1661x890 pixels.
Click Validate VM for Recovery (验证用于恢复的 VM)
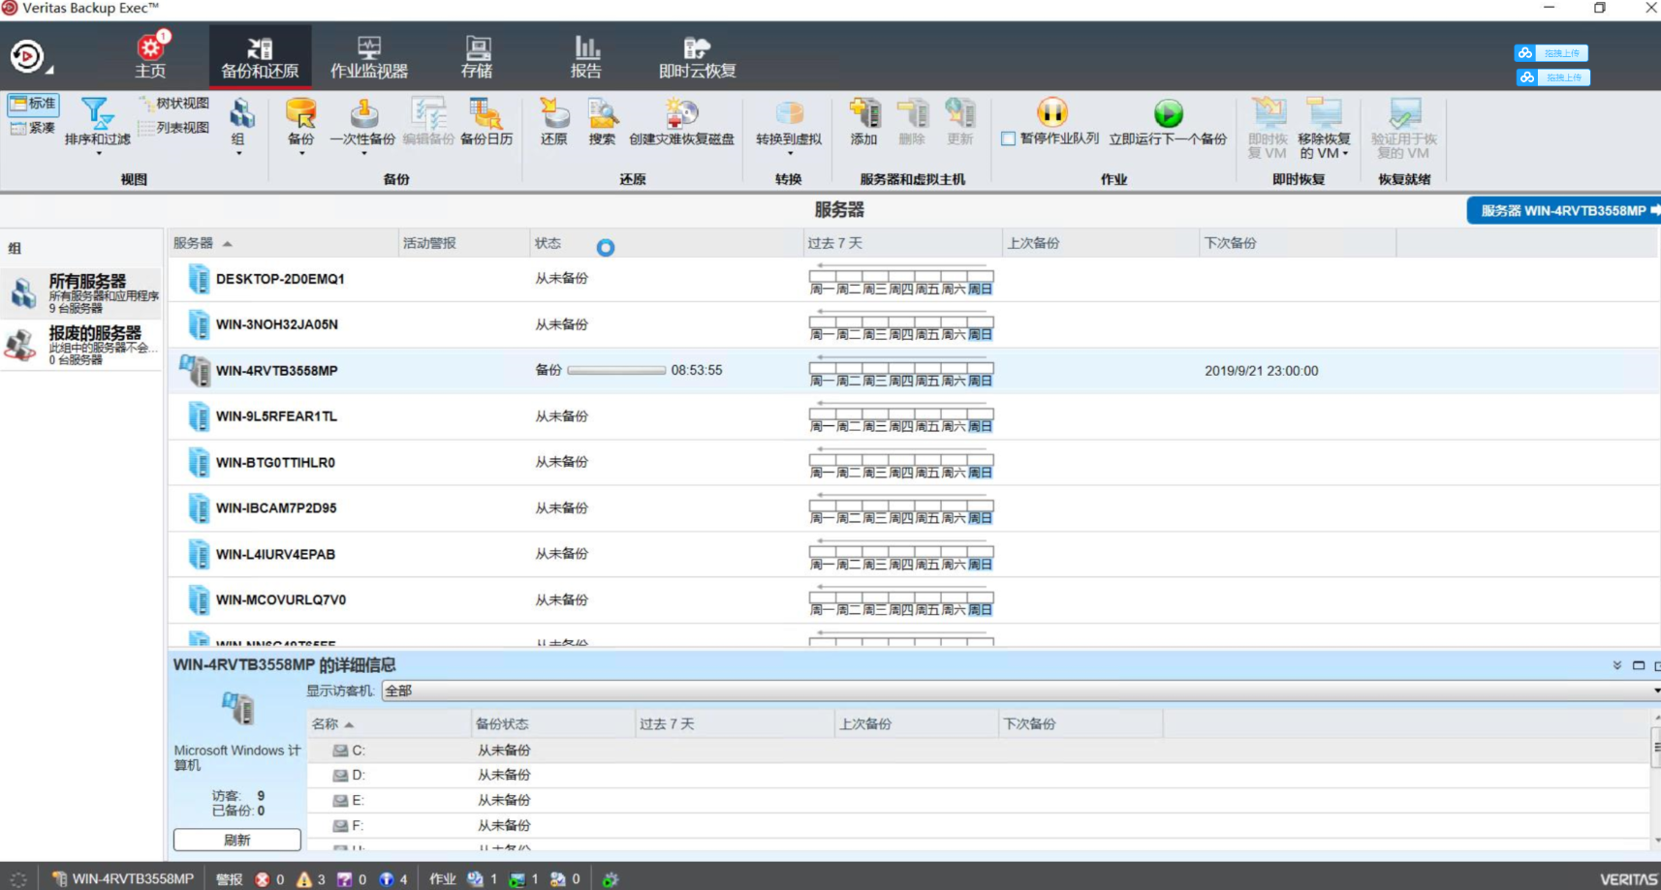1403,128
